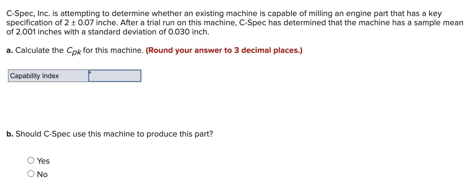This screenshot has height=191, width=466.
Task: Click the gray Capability Index table header
Action: point(48,76)
